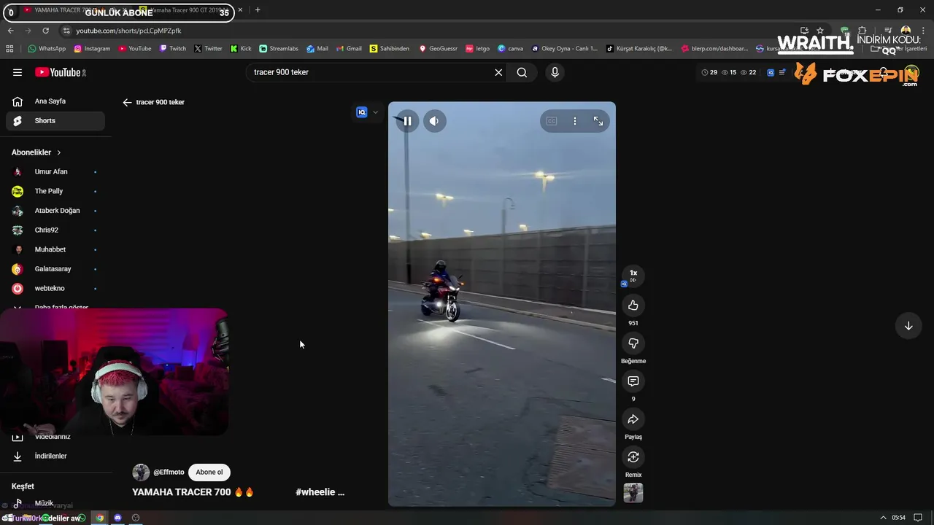This screenshot has width=934, height=525.
Task: Open the Muhabbet channel
Action: [55, 249]
